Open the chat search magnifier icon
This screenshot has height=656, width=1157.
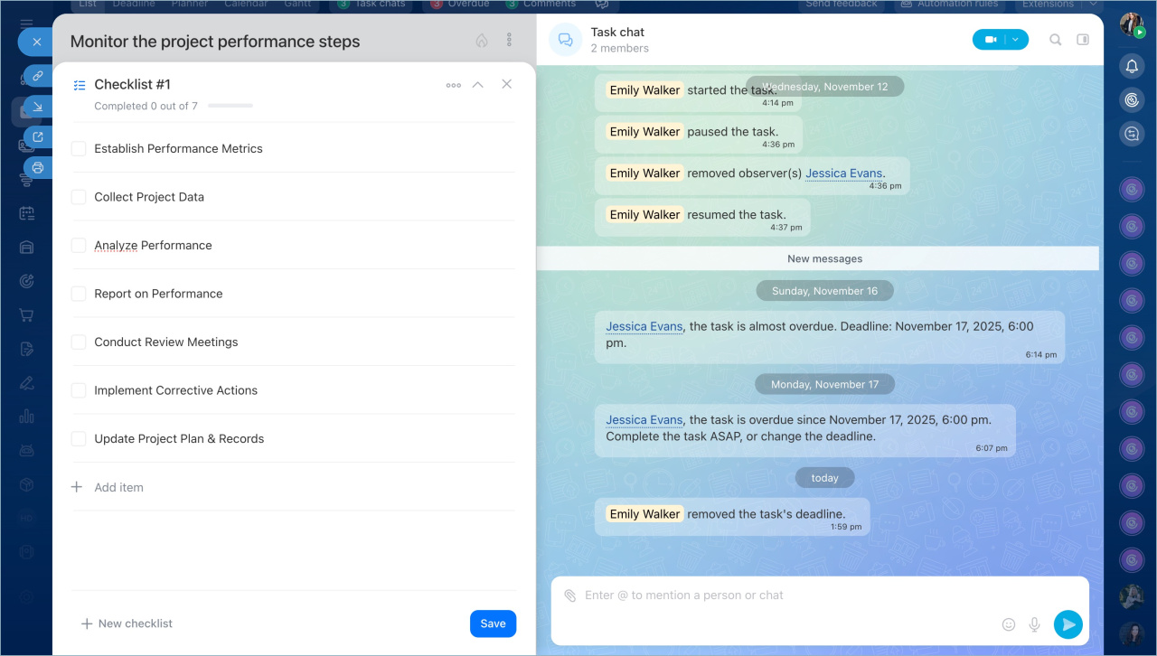pyautogui.click(x=1056, y=40)
